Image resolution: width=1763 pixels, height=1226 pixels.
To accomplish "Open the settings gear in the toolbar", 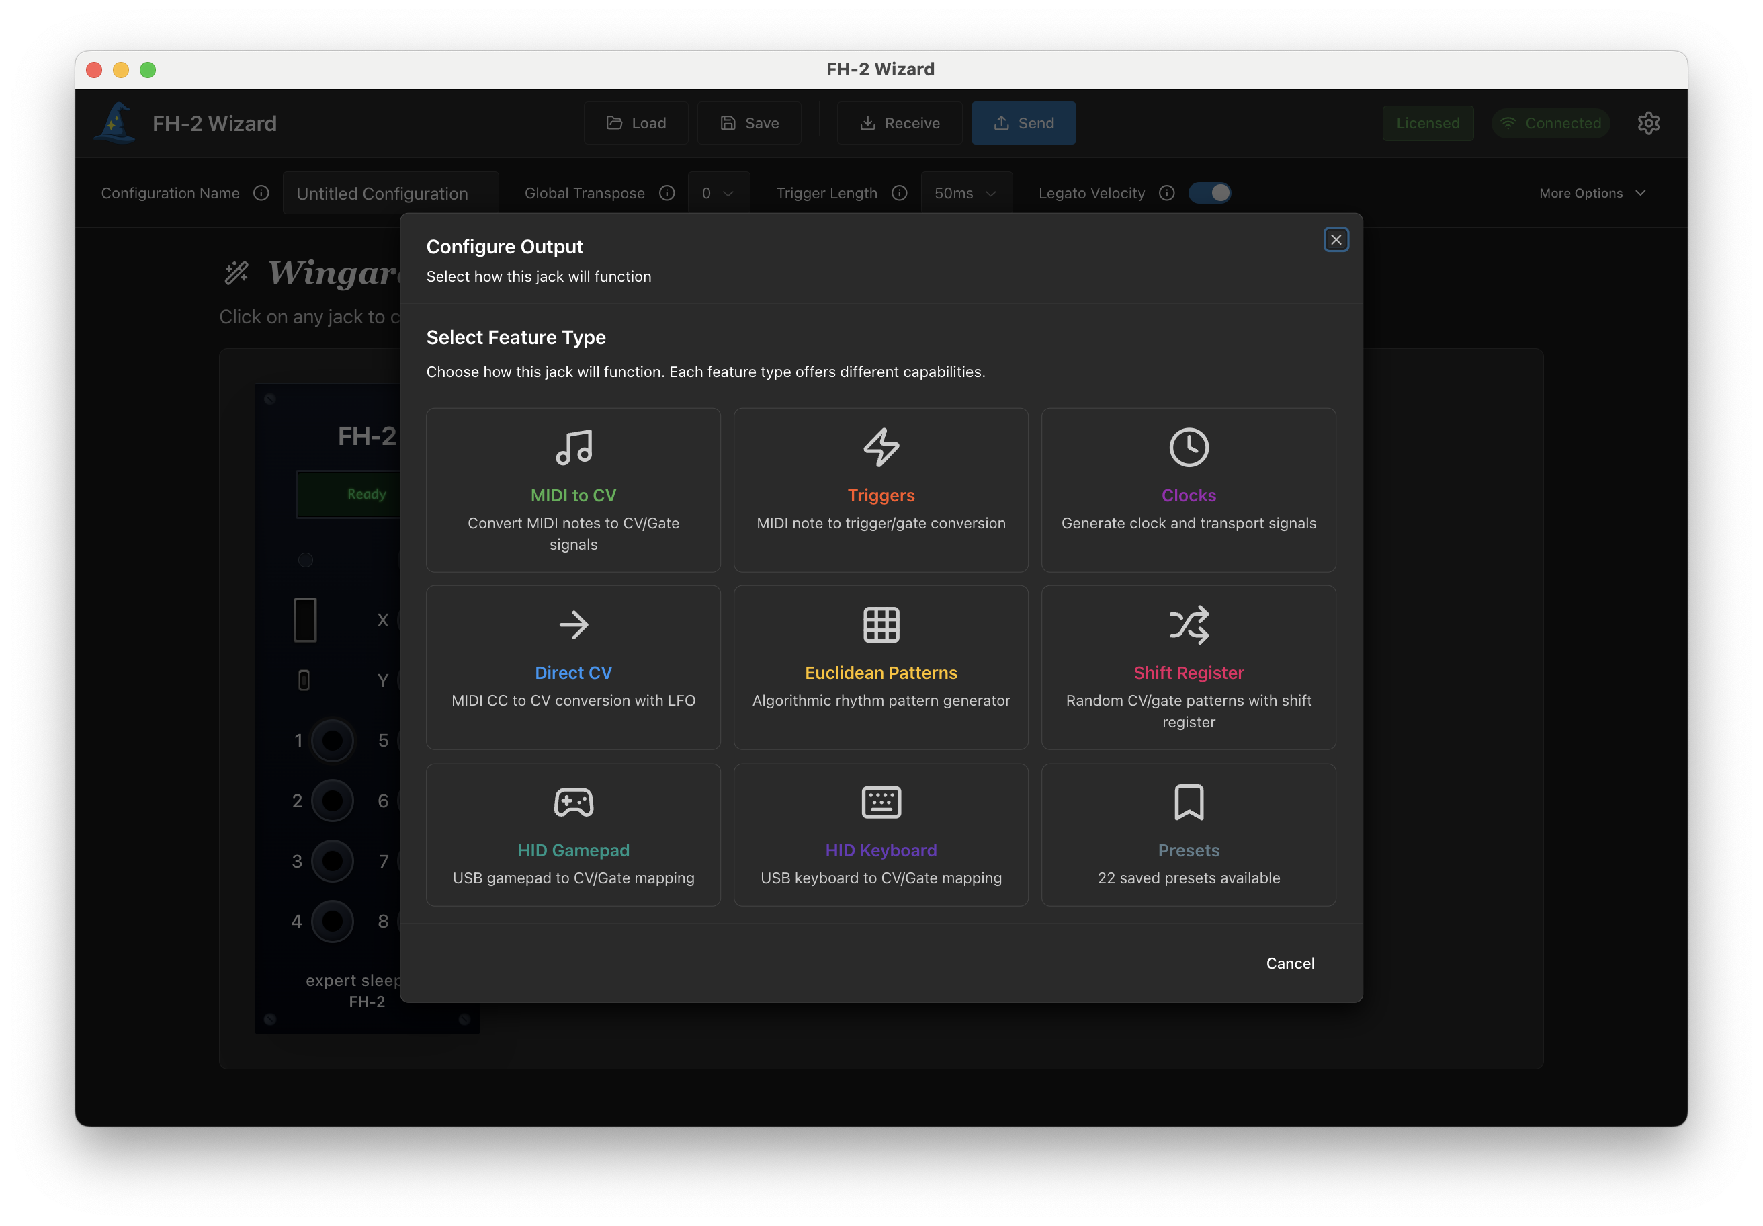I will (x=1649, y=123).
